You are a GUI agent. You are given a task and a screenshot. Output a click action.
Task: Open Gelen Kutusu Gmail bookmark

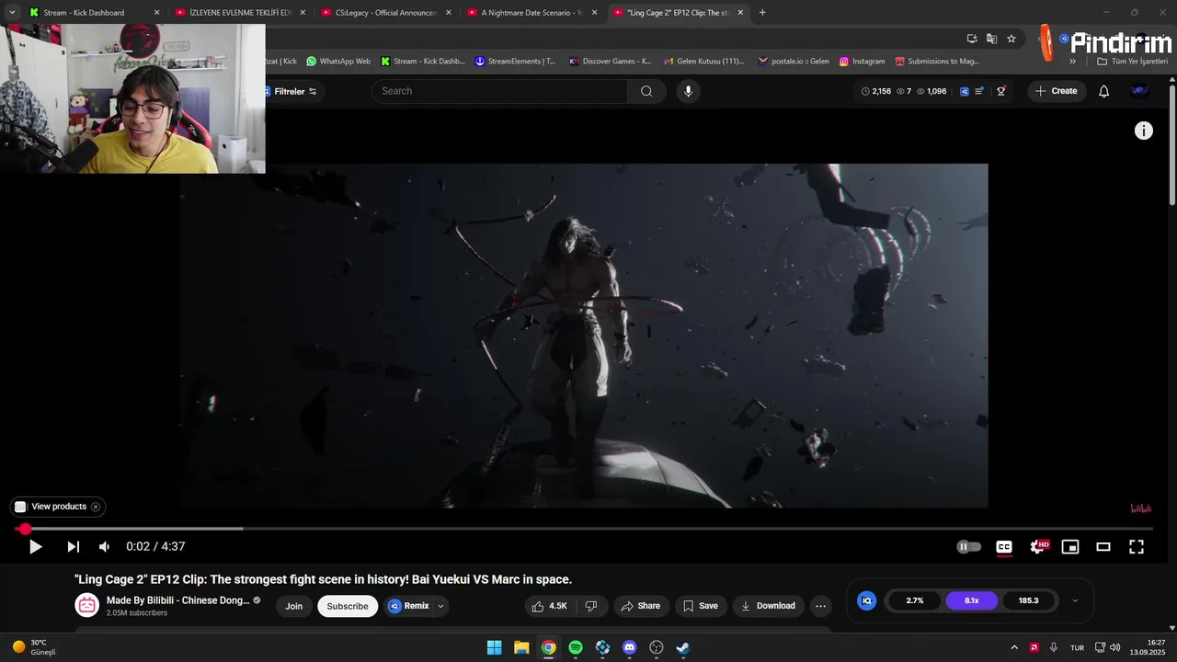pyautogui.click(x=703, y=62)
